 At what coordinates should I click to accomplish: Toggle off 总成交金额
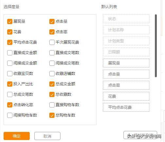(x=52, y=84)
